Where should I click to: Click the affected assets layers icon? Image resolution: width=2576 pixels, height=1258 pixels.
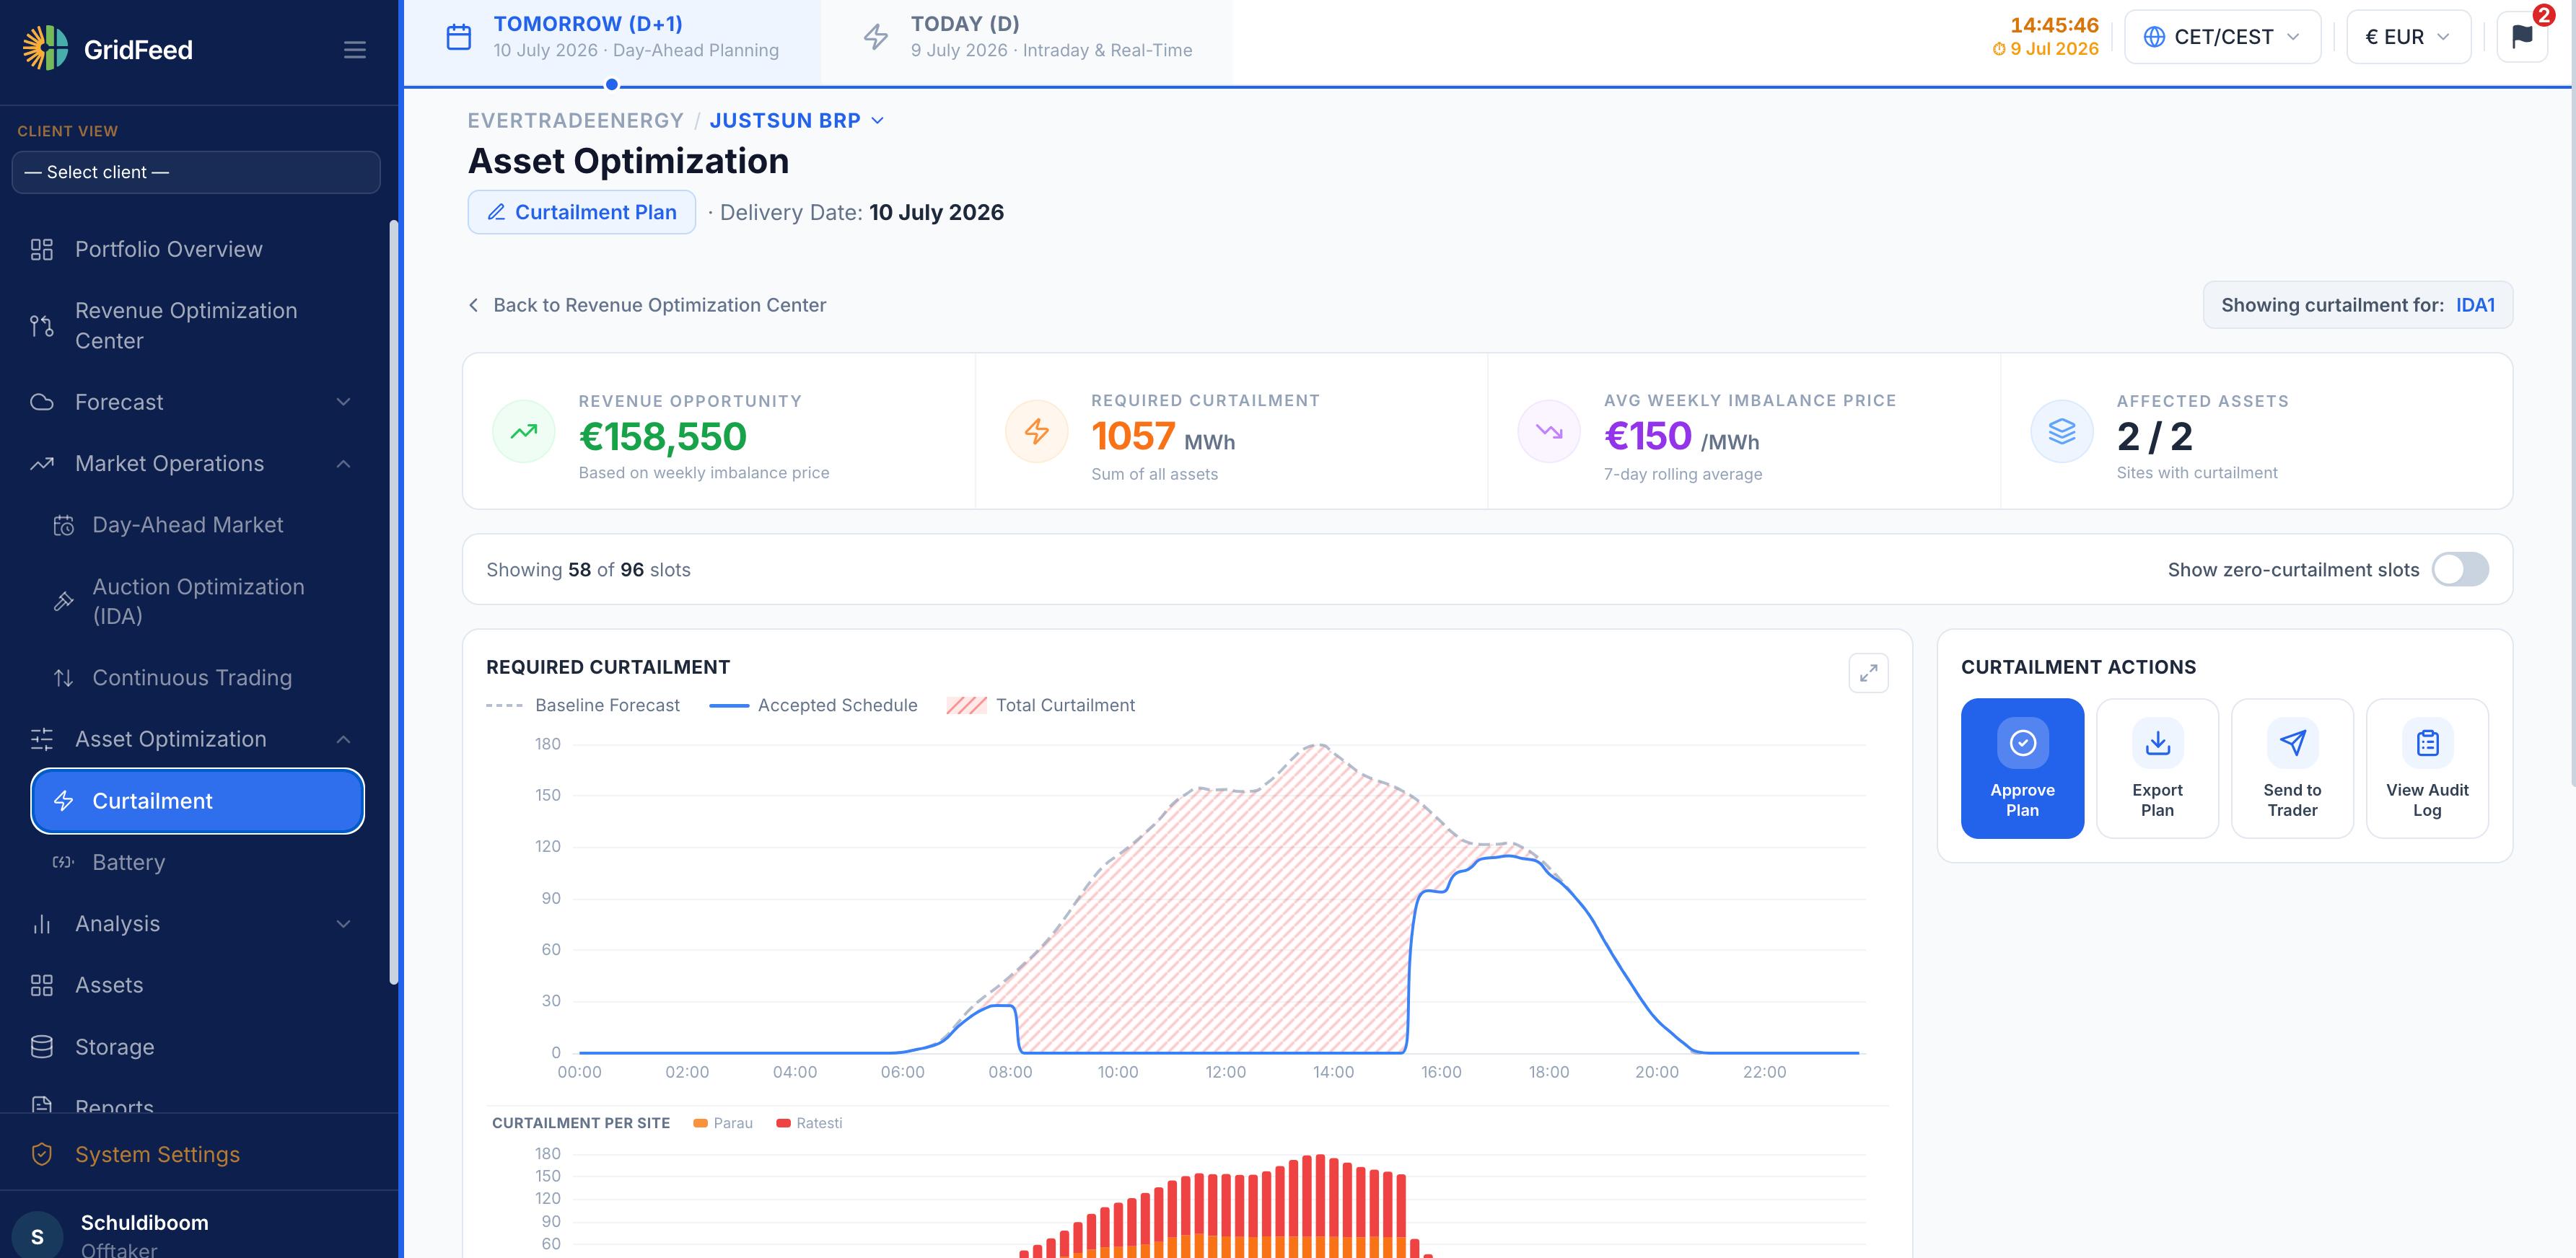[2061, 432]
